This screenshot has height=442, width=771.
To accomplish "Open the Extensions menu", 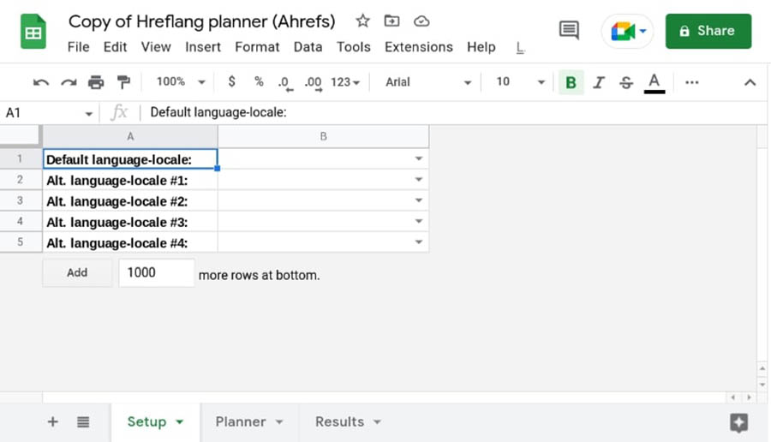I will click(x=418, y=47).
